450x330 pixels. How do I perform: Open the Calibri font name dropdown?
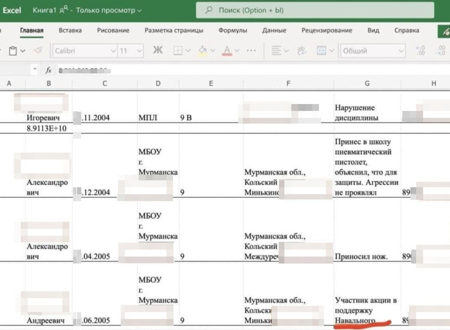coord(84,51)
